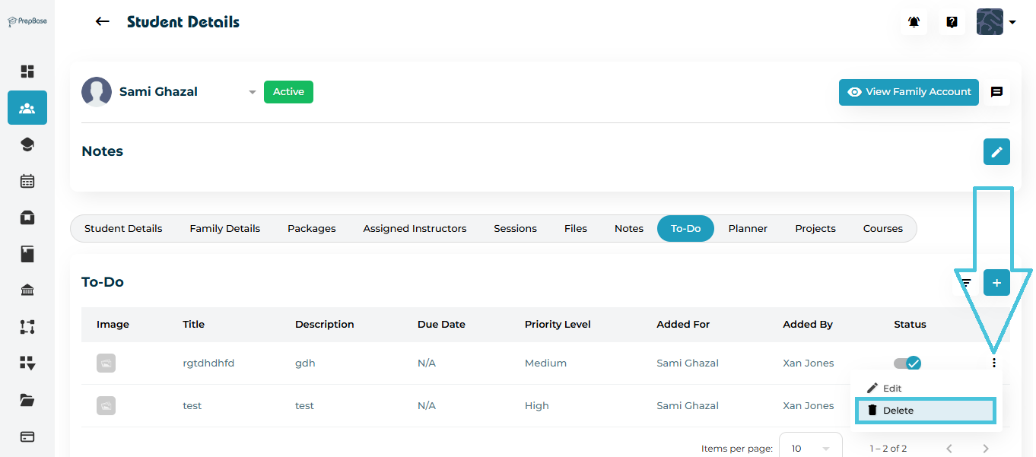Open the chat message icon
Viewport: 1036px width, 457px height.
(x=996, y=92)
